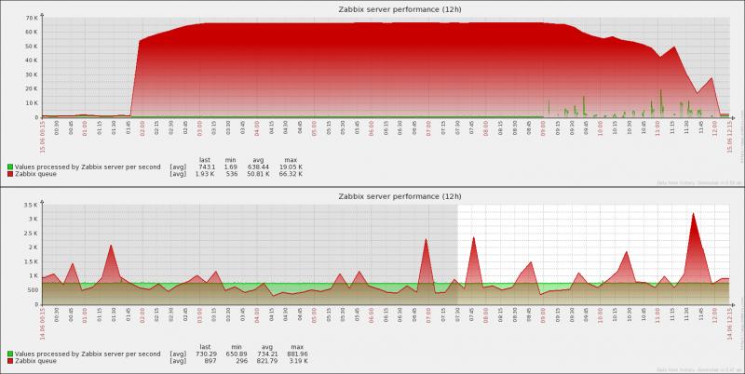Click the '15.06 00:15' start date label
This screenshot has width=745, height=374.
tap(42, 136)
